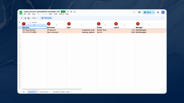
Task: Open the Share options dropdown arrow
Action: tap(153, 12)
